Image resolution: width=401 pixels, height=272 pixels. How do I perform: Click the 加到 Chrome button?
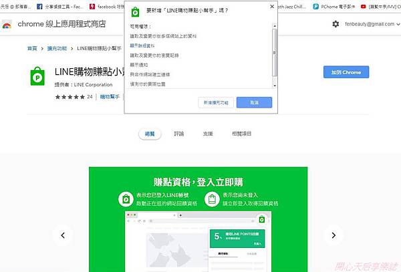[346, 72]
